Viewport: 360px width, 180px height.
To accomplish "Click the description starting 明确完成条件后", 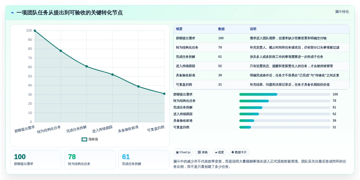I will tap(295, 75).
